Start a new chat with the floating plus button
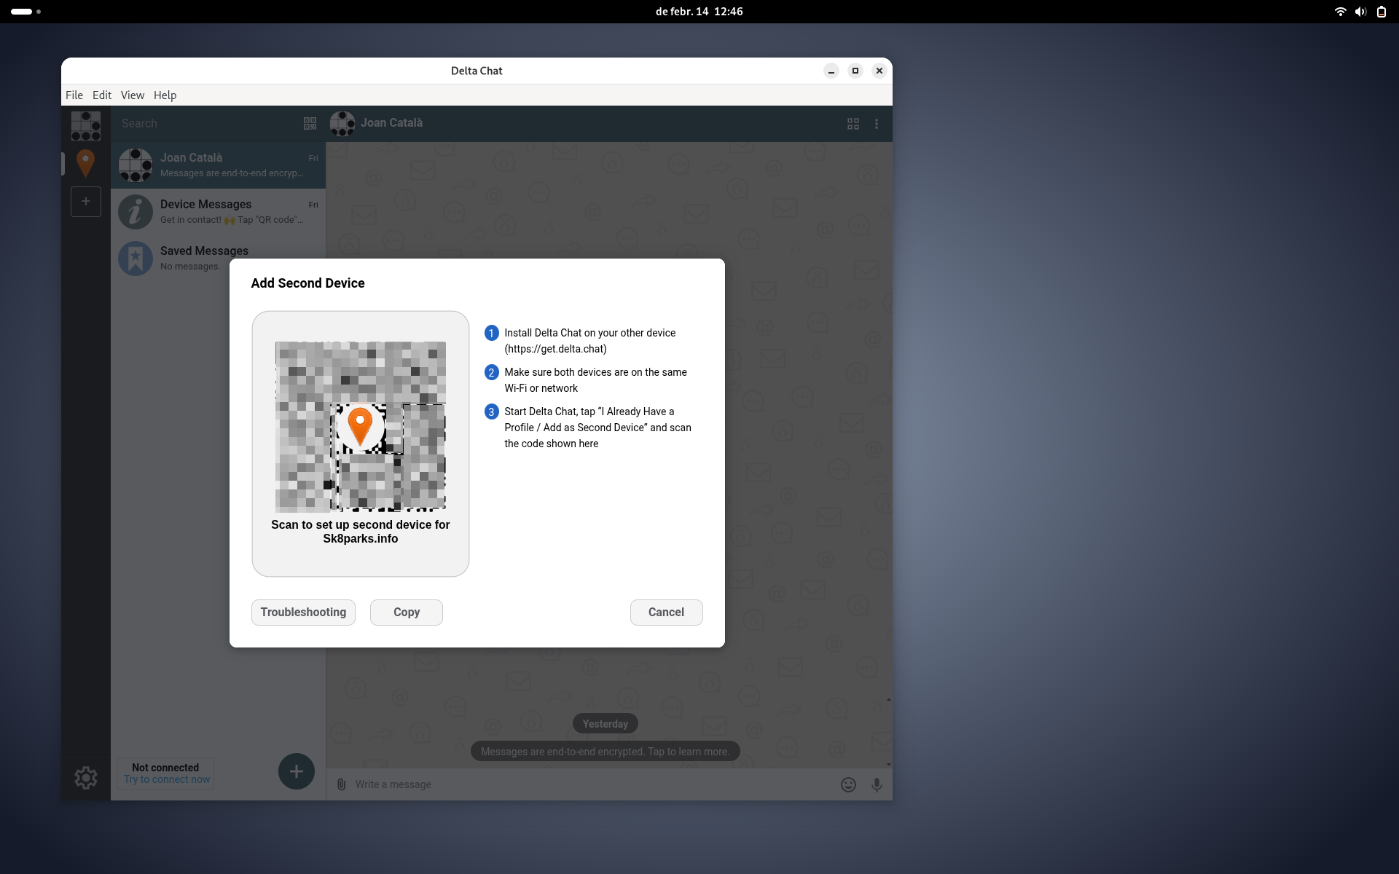The width and height of the screenshot is (1399, 874). pyautogui.click(x=296, y=771)
